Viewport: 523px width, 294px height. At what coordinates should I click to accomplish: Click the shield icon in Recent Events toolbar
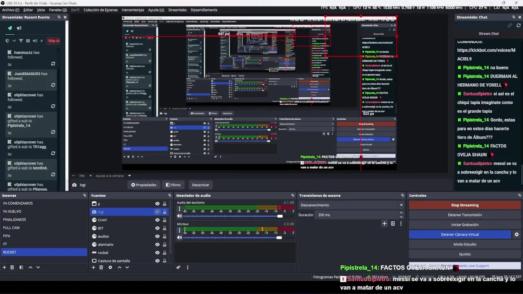7,41
